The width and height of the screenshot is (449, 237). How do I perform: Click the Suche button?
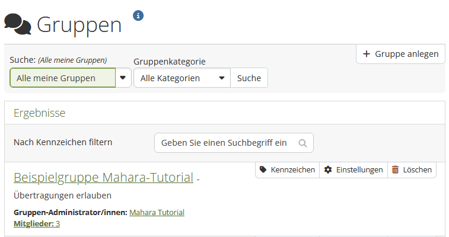click(x=249, y=78)
